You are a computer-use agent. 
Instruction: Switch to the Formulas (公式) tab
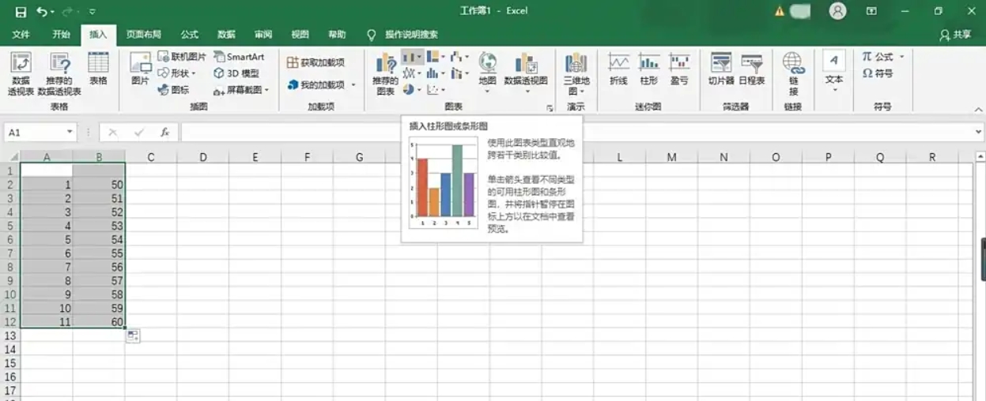190,35
